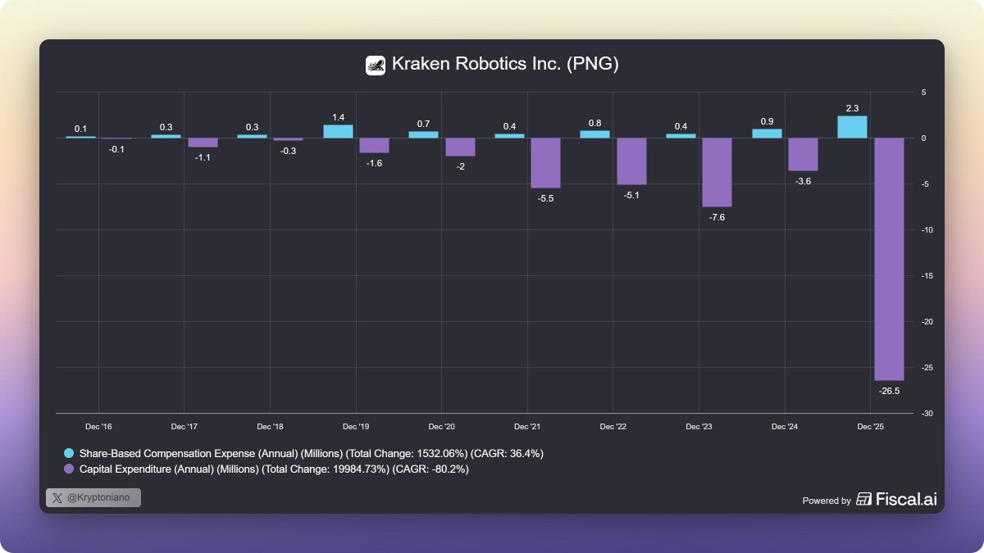Click the data label 2.3
This screenshot has height=553, width=984.
point(852,107)
